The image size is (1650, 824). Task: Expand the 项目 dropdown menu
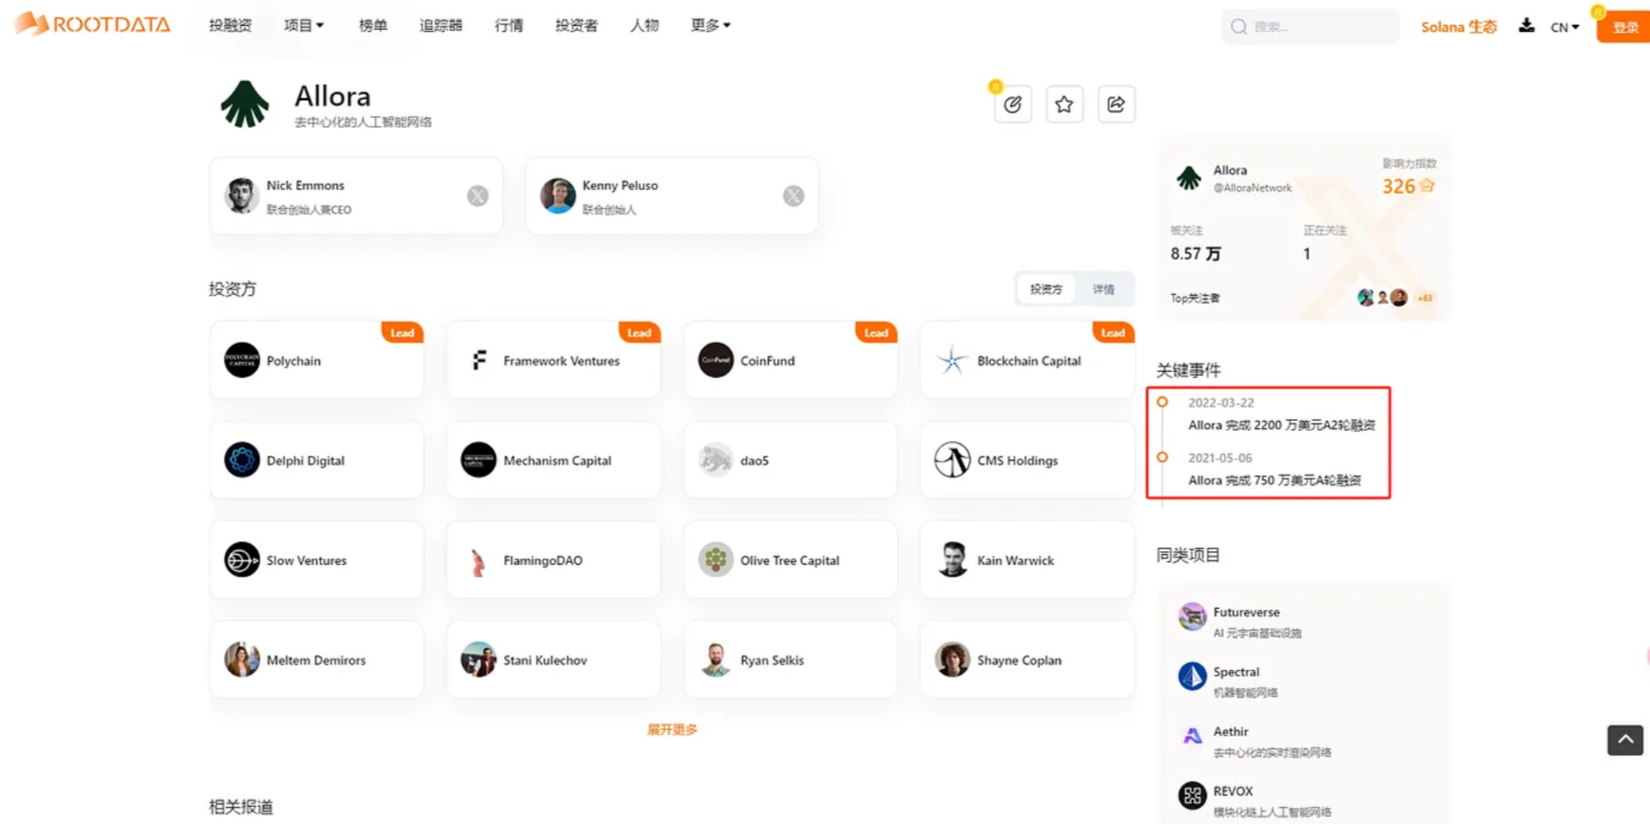point(303,25)
